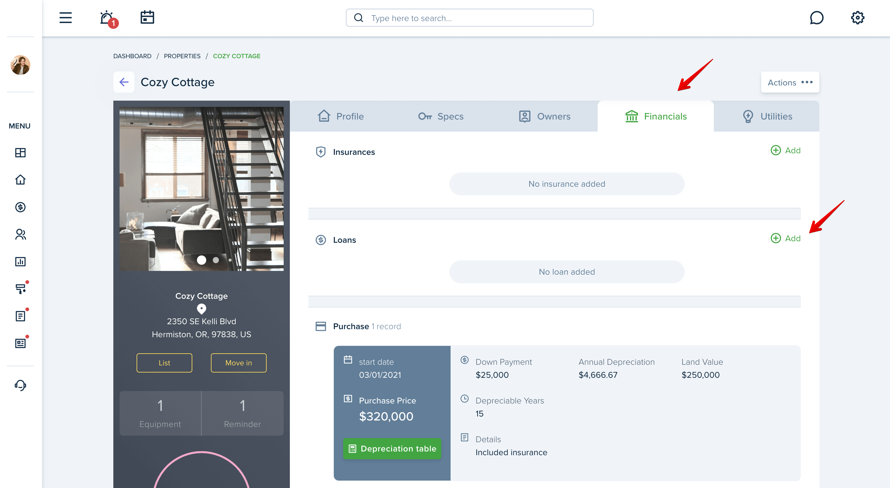This screenshot has height=488, width=890.
Task: Click the user profile avatar
Action: (x=20, y=65)
